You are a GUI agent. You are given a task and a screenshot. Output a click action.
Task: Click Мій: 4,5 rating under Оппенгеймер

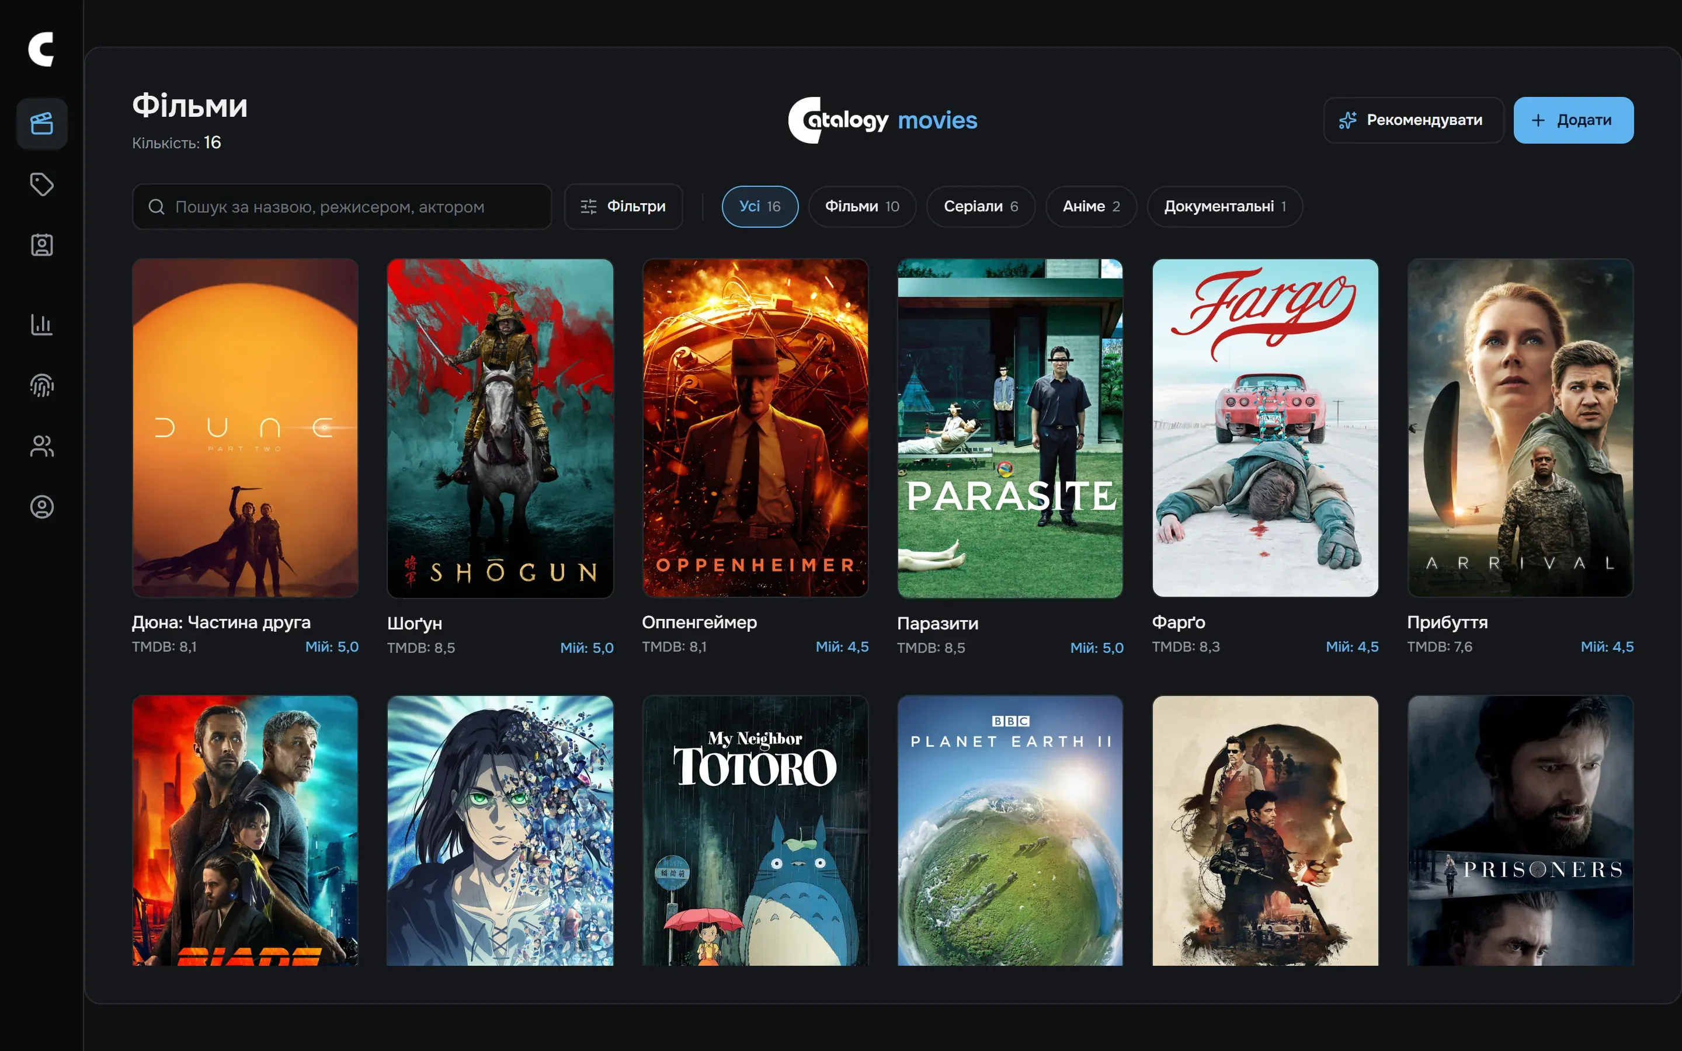click(842, 646)
